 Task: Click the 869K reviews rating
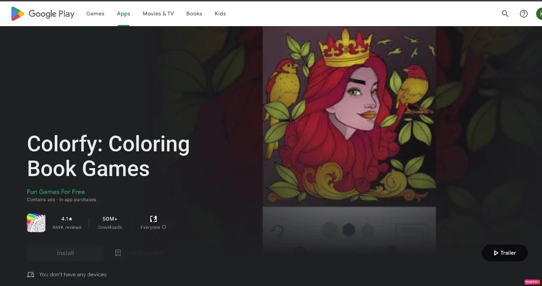tap(67, 223)
